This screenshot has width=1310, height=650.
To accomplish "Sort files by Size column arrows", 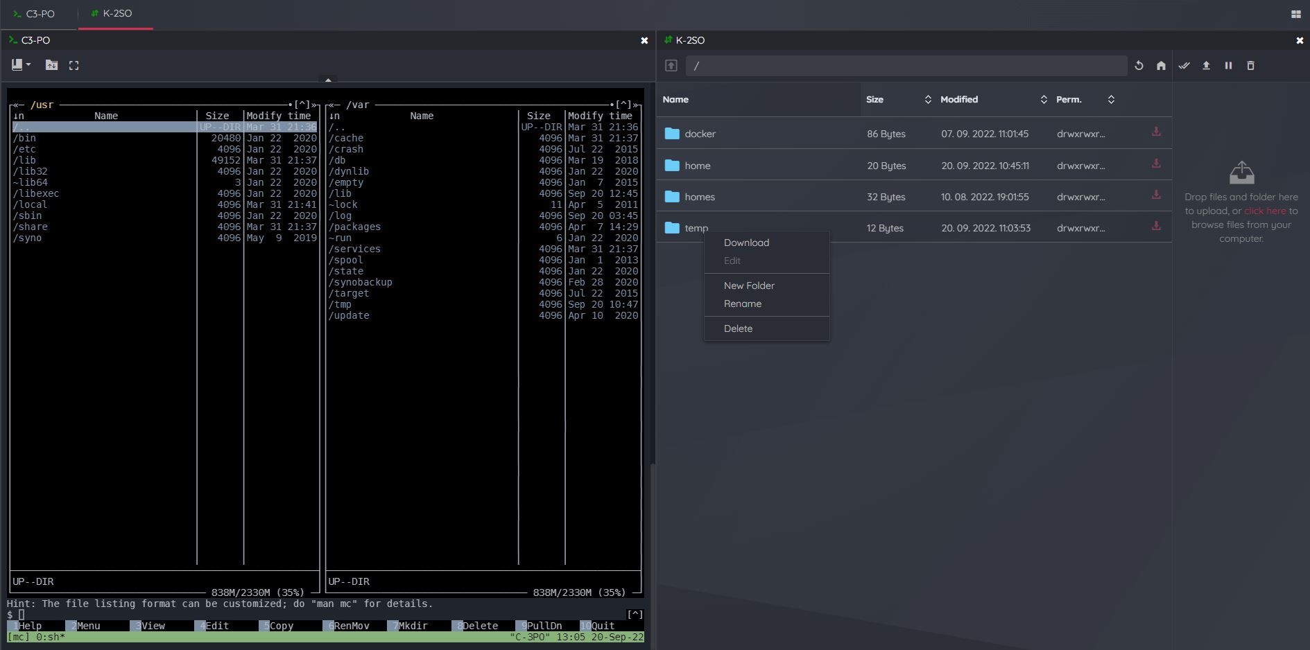I will pos(928,100).
